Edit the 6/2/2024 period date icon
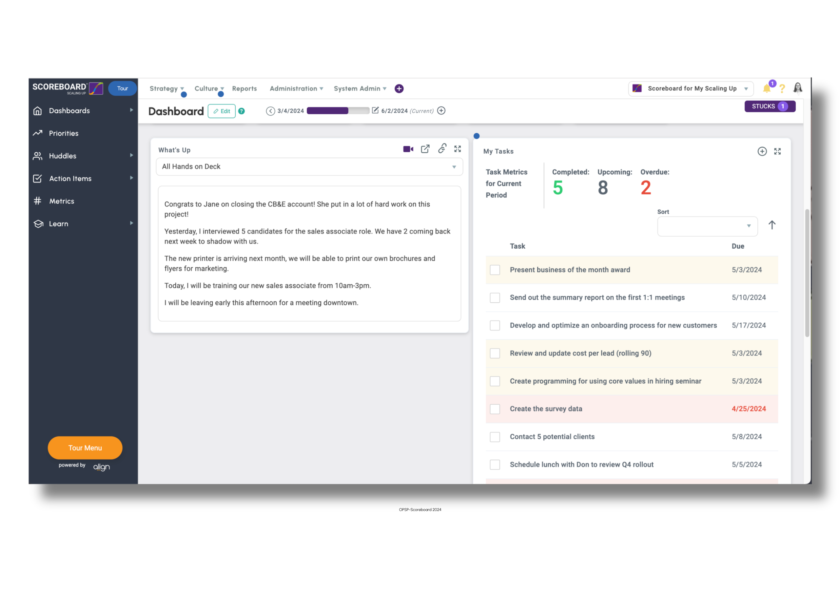Viewport: 839px width, 590px height. coord(375,110)
